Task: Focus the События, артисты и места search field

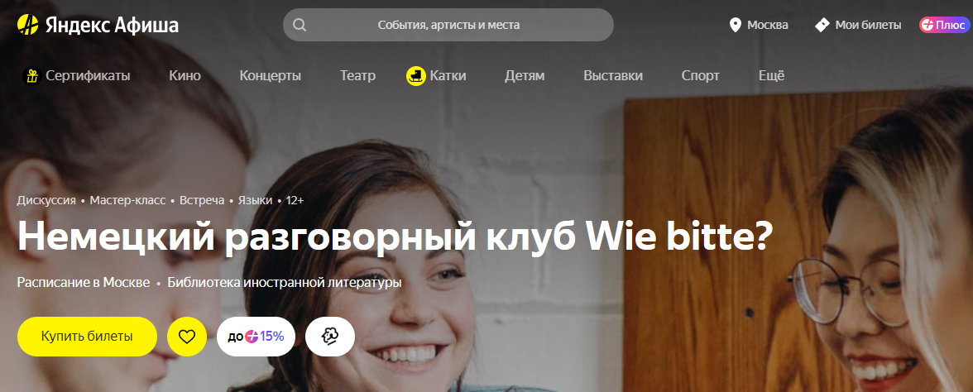Action: pyautogui.click(x=448, y=25)
